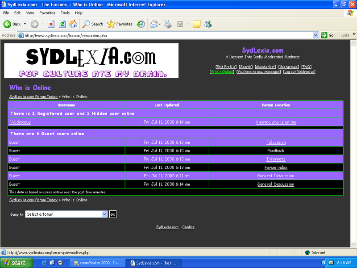357x268 pixels.
Task: Open the 'Select a forum' jump dropdown
Action: (66, 214)
